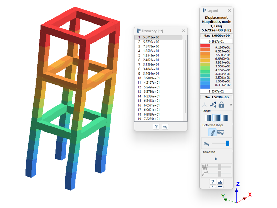Screen dimensions: 277x208
Task: Open help in the Frequency window
Action: click(x=156, y=127)
